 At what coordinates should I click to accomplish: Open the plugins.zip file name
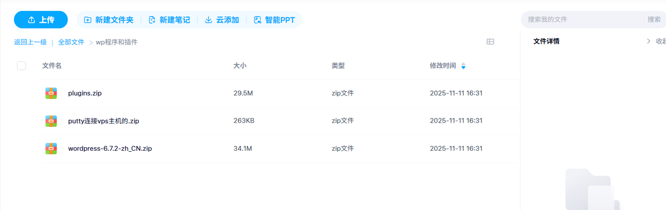85,93
